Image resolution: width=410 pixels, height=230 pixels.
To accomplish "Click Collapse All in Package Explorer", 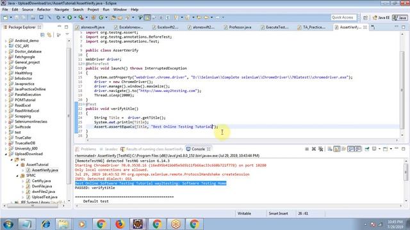I will click(42, 34).
